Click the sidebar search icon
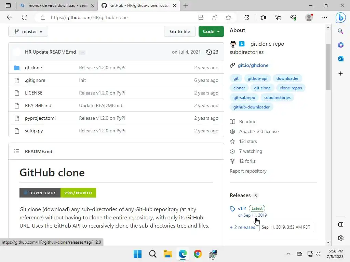Screen dimensions: 350x262 tap(340, 31)
